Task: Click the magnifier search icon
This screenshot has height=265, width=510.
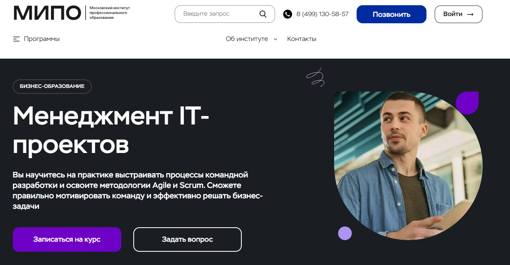Action: tap(263, 14)
